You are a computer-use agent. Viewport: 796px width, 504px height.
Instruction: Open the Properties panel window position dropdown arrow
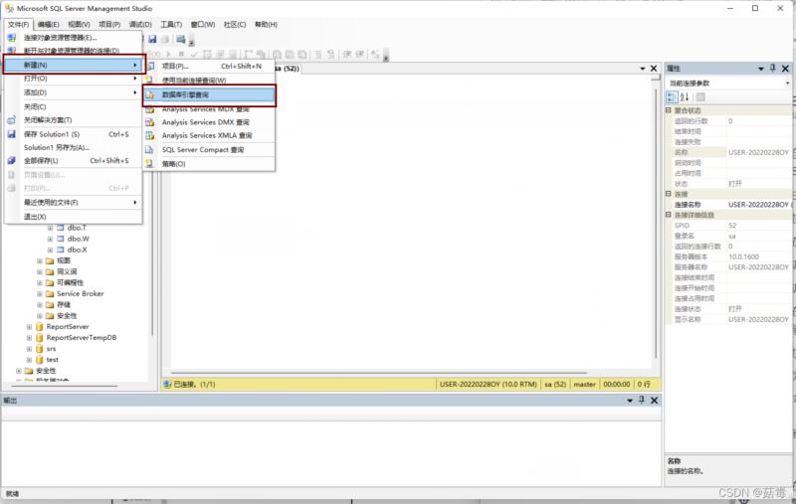click(x=761, y=69)
